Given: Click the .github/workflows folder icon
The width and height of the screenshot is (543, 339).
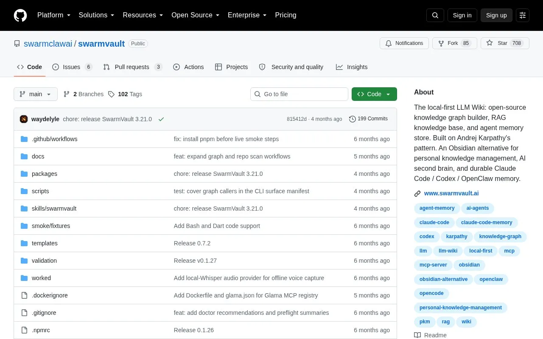Looking at the screenshot, I should click(x=24, y=139).
